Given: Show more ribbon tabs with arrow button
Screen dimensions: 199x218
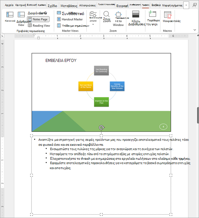Looking at the screenshot, I should click(x=186, y=5).
